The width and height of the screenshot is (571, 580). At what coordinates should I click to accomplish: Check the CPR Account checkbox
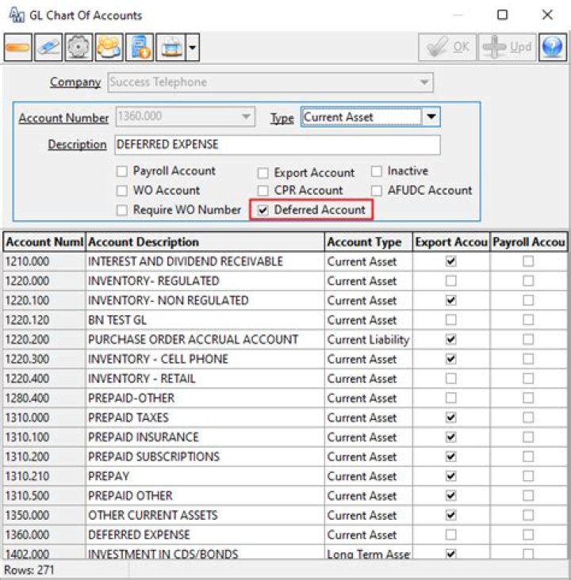click(263, 190)
